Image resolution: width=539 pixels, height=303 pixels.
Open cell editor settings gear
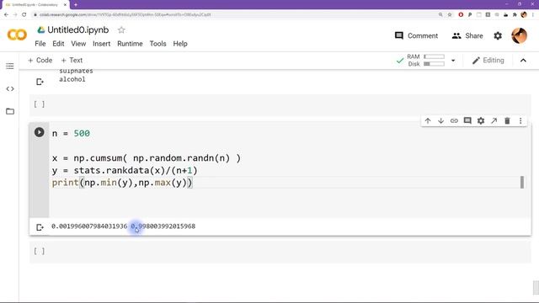click(x=481, y=120)
